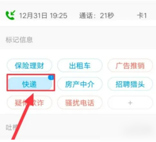The height and width of the screenshot is (142, 156).
Task: Flag the number as 疑似欺诈
Action: [29, 103]
